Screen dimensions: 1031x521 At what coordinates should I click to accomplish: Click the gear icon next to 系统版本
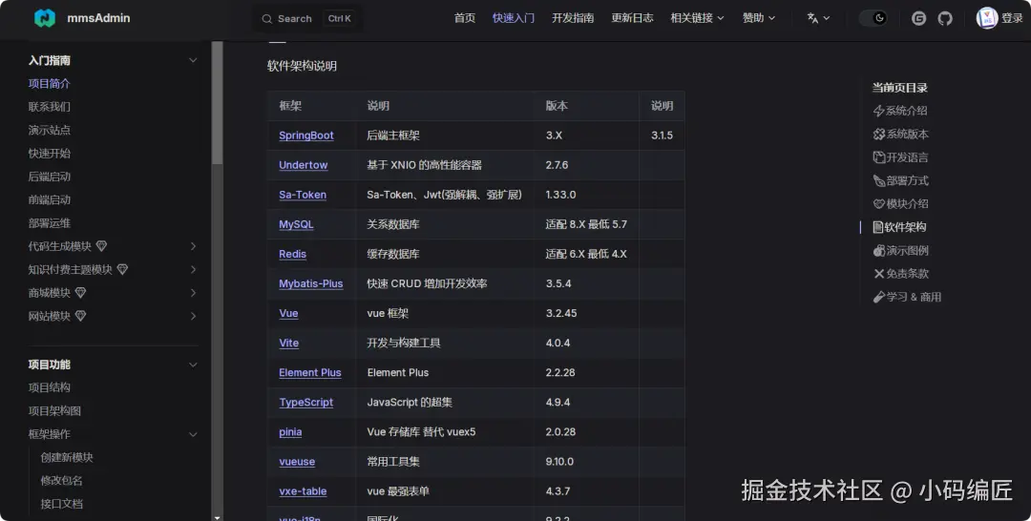coord(878,134)
